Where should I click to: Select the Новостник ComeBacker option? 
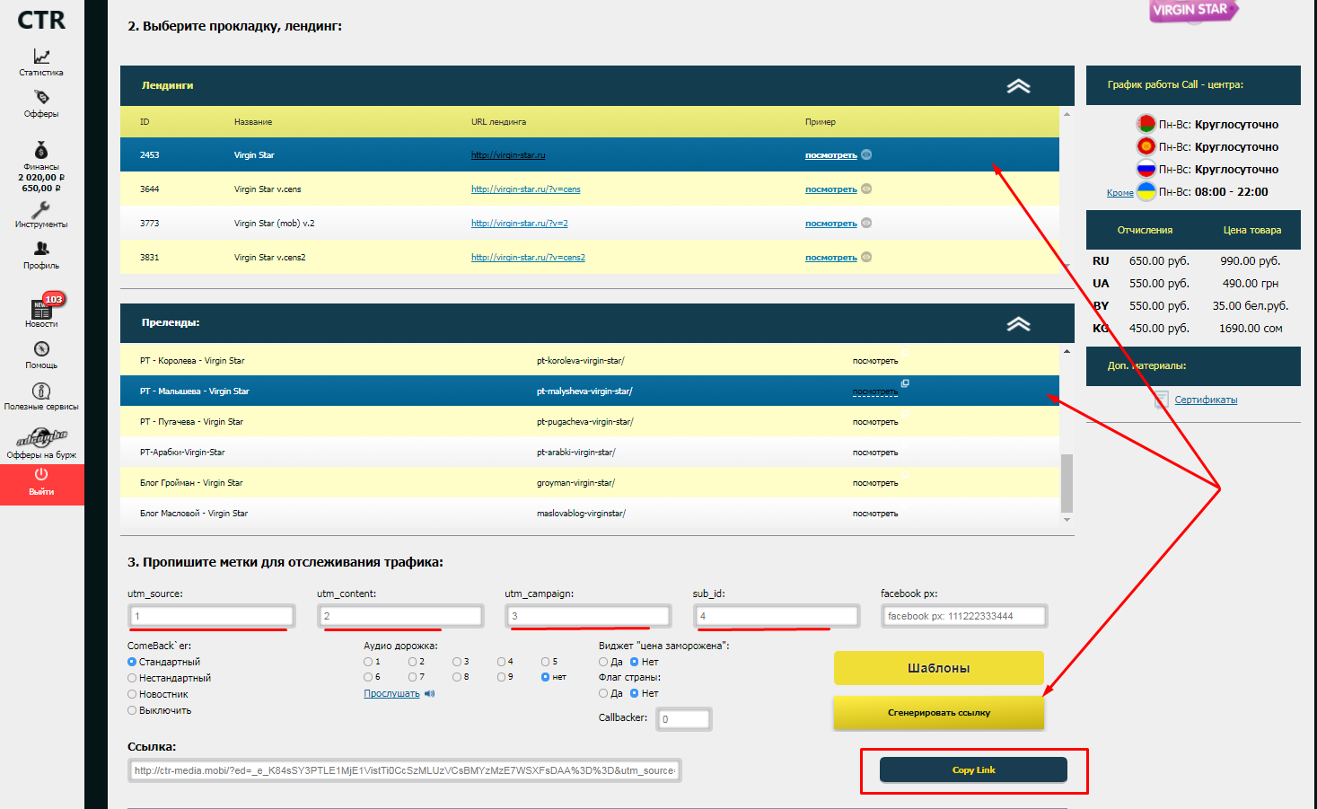pos(132,694)
